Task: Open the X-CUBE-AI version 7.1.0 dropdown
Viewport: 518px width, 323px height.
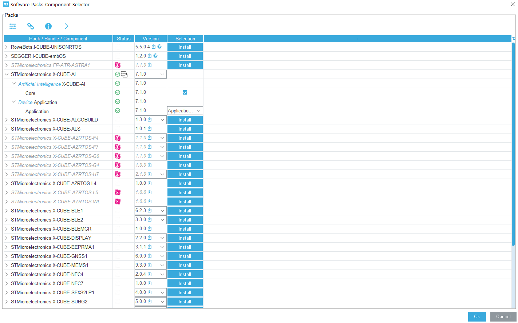Action: point(151,74)
